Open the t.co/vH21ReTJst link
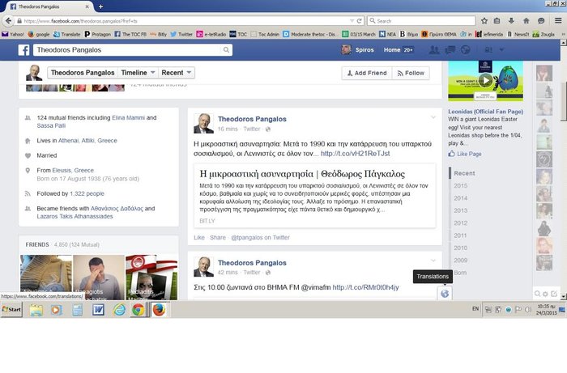This screenshot has height=373, width=567. (355, 154)
